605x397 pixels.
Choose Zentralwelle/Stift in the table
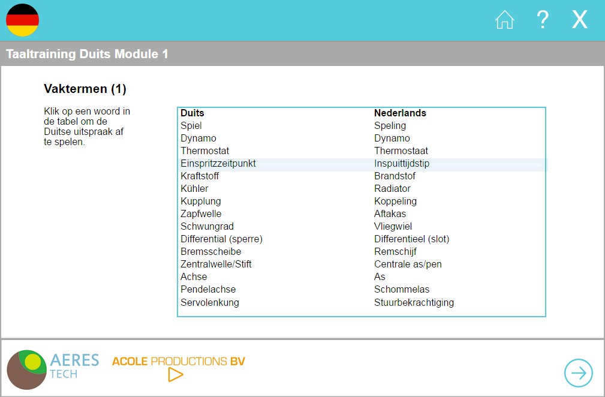click(216, 264)
